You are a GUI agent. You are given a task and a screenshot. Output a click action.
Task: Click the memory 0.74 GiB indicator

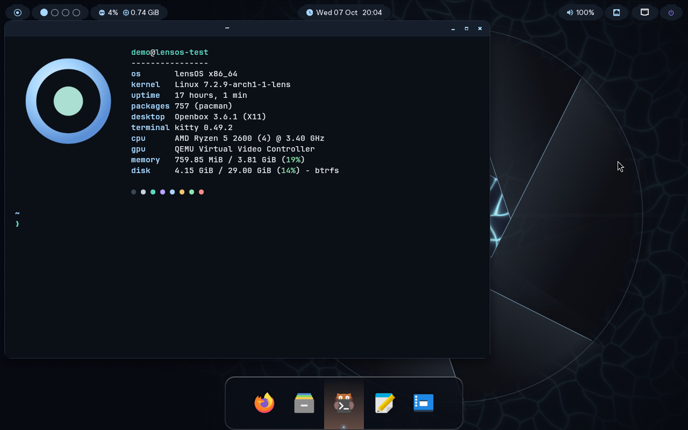[x=141, y=12]
